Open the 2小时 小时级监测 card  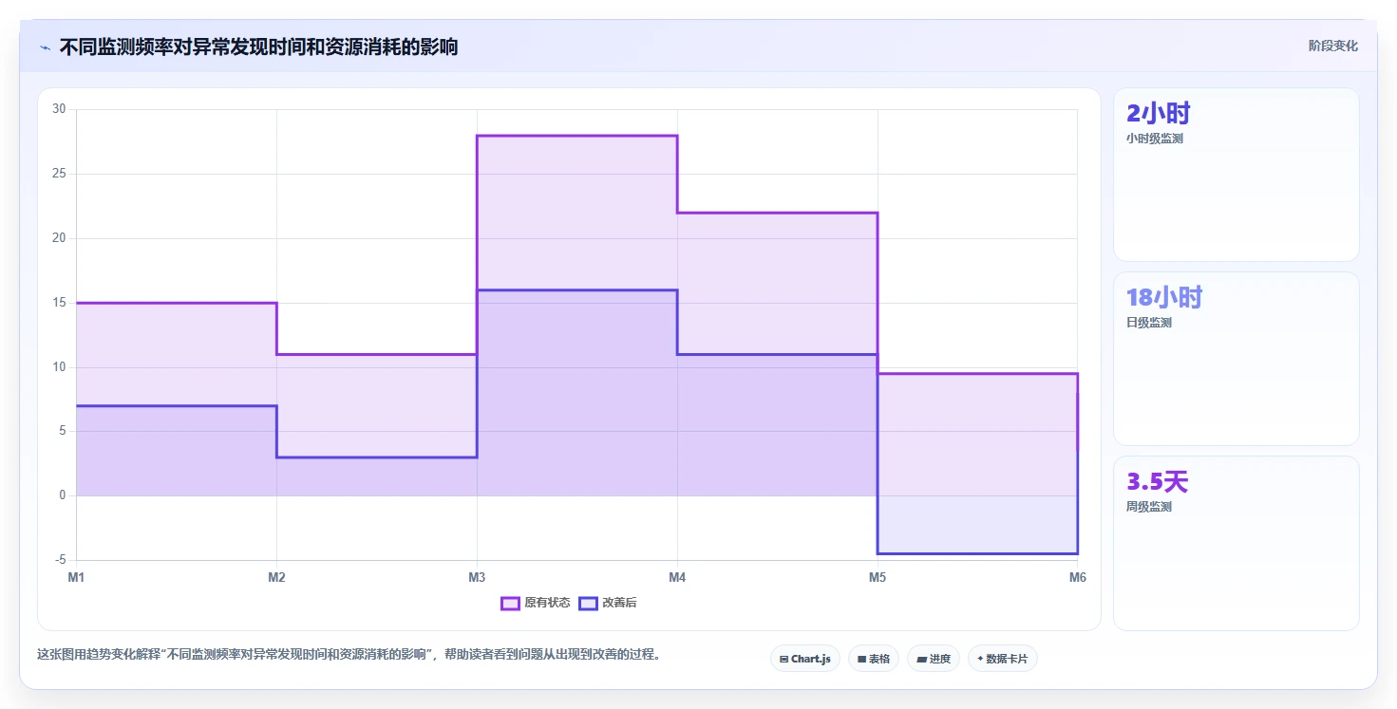point(1237,175)
